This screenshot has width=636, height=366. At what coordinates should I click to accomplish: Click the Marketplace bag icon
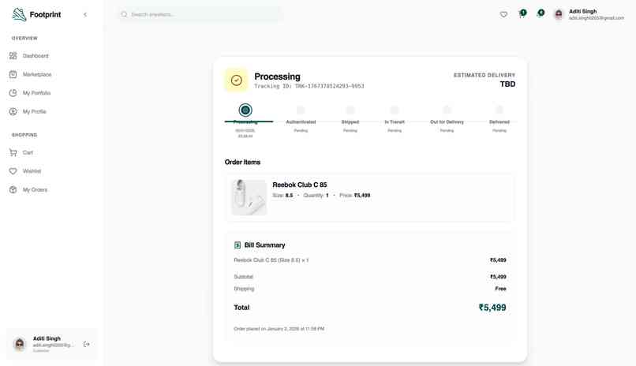click(13, 74)
